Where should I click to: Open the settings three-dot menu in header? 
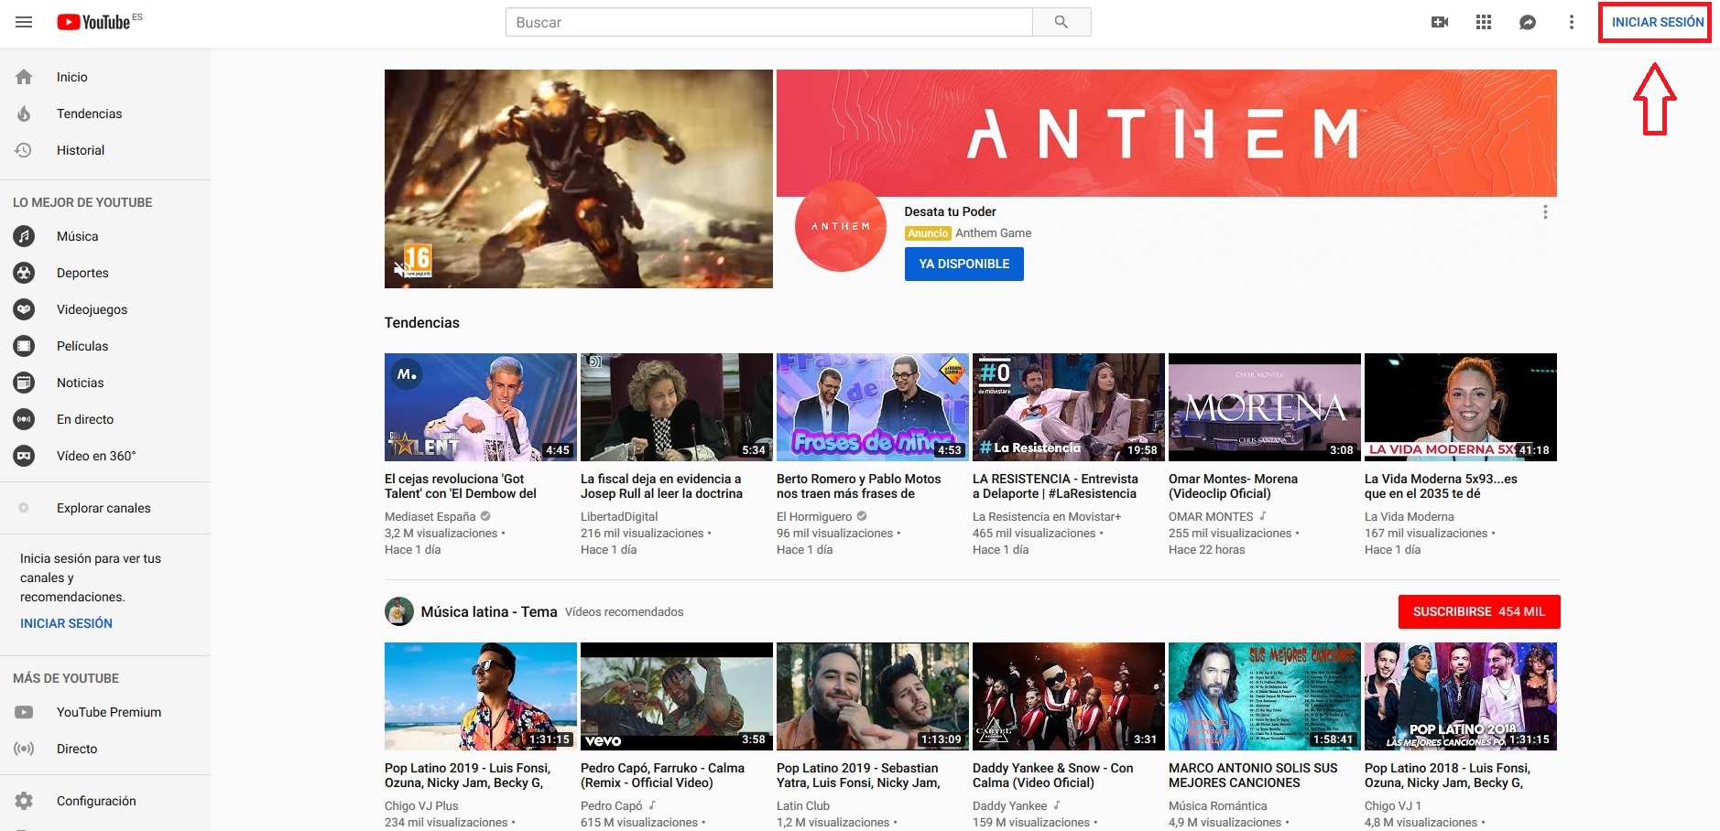tap(1572, 22)
